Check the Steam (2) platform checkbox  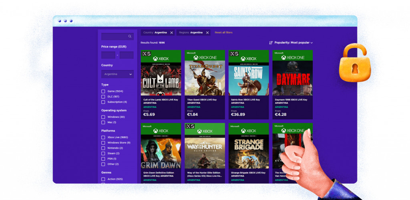point(103,154)
